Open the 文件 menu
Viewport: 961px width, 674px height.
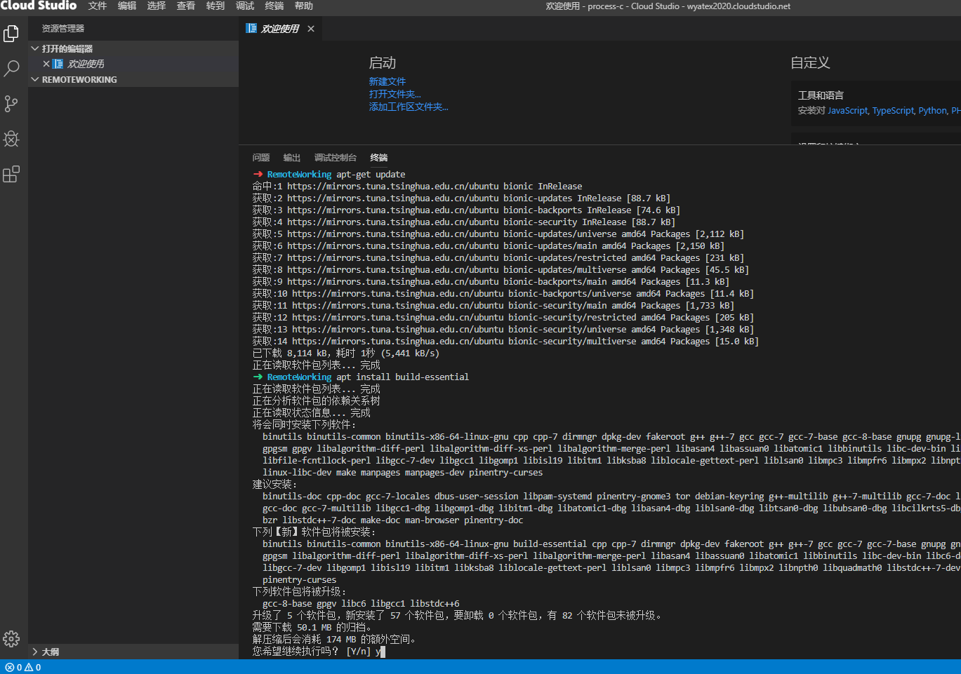(98, 6)
